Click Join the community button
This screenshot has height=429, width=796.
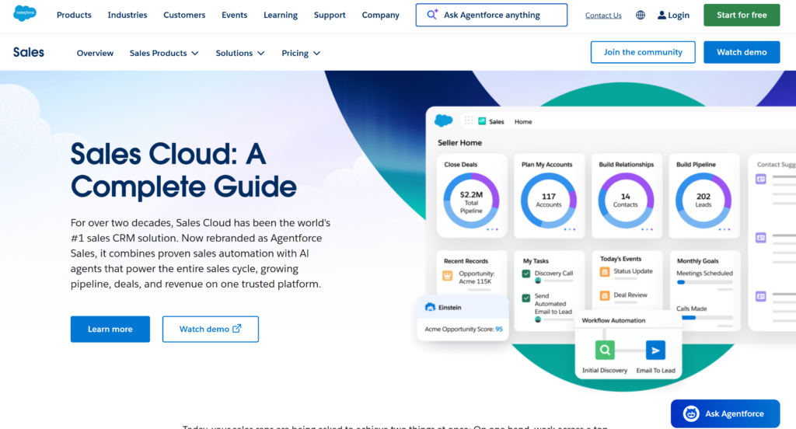643,52
